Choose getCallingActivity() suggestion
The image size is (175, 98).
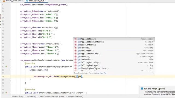(x=114, y=62)
